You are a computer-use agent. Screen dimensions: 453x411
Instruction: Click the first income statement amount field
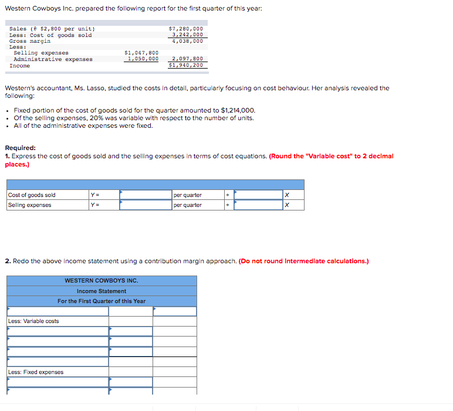click(x=175, y=311)
